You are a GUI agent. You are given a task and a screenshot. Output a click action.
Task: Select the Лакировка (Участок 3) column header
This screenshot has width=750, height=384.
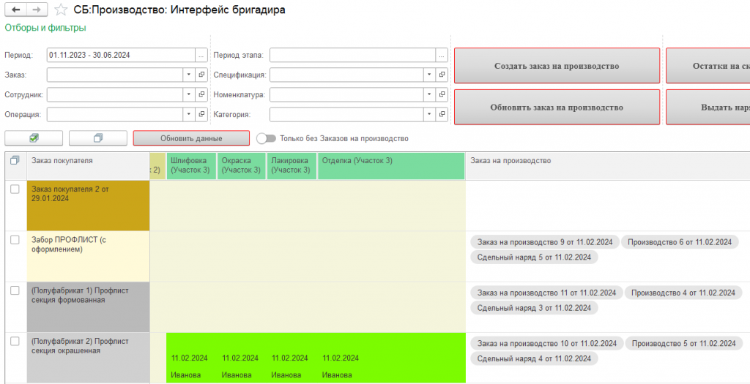tap(292, 166)
